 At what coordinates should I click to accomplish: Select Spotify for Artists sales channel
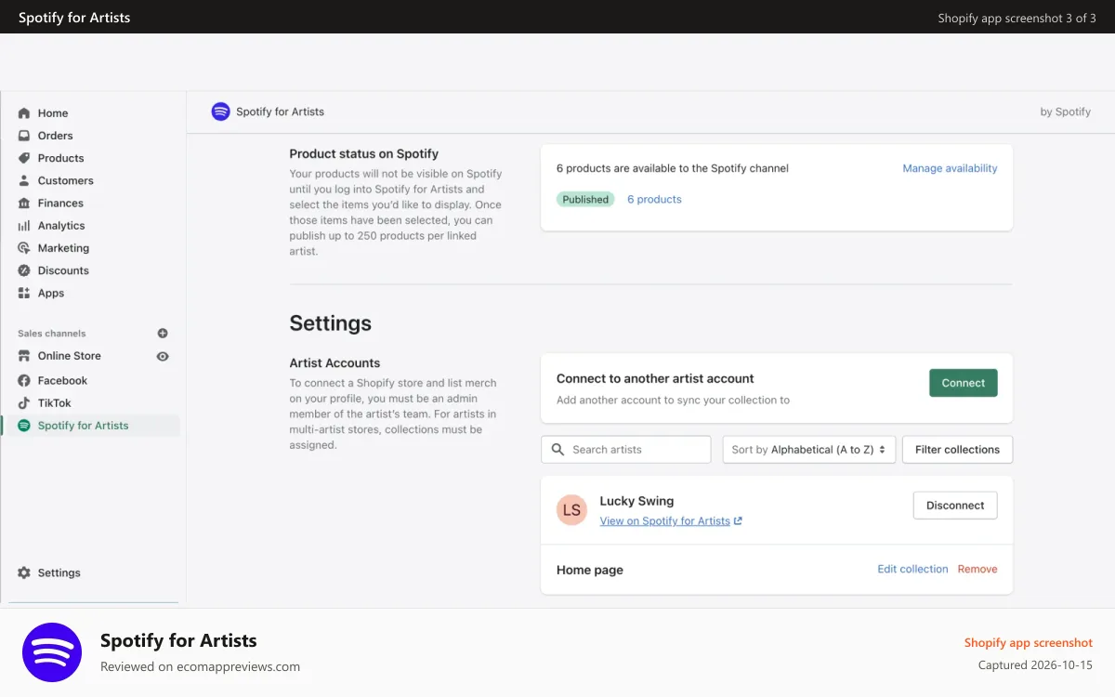90,426
